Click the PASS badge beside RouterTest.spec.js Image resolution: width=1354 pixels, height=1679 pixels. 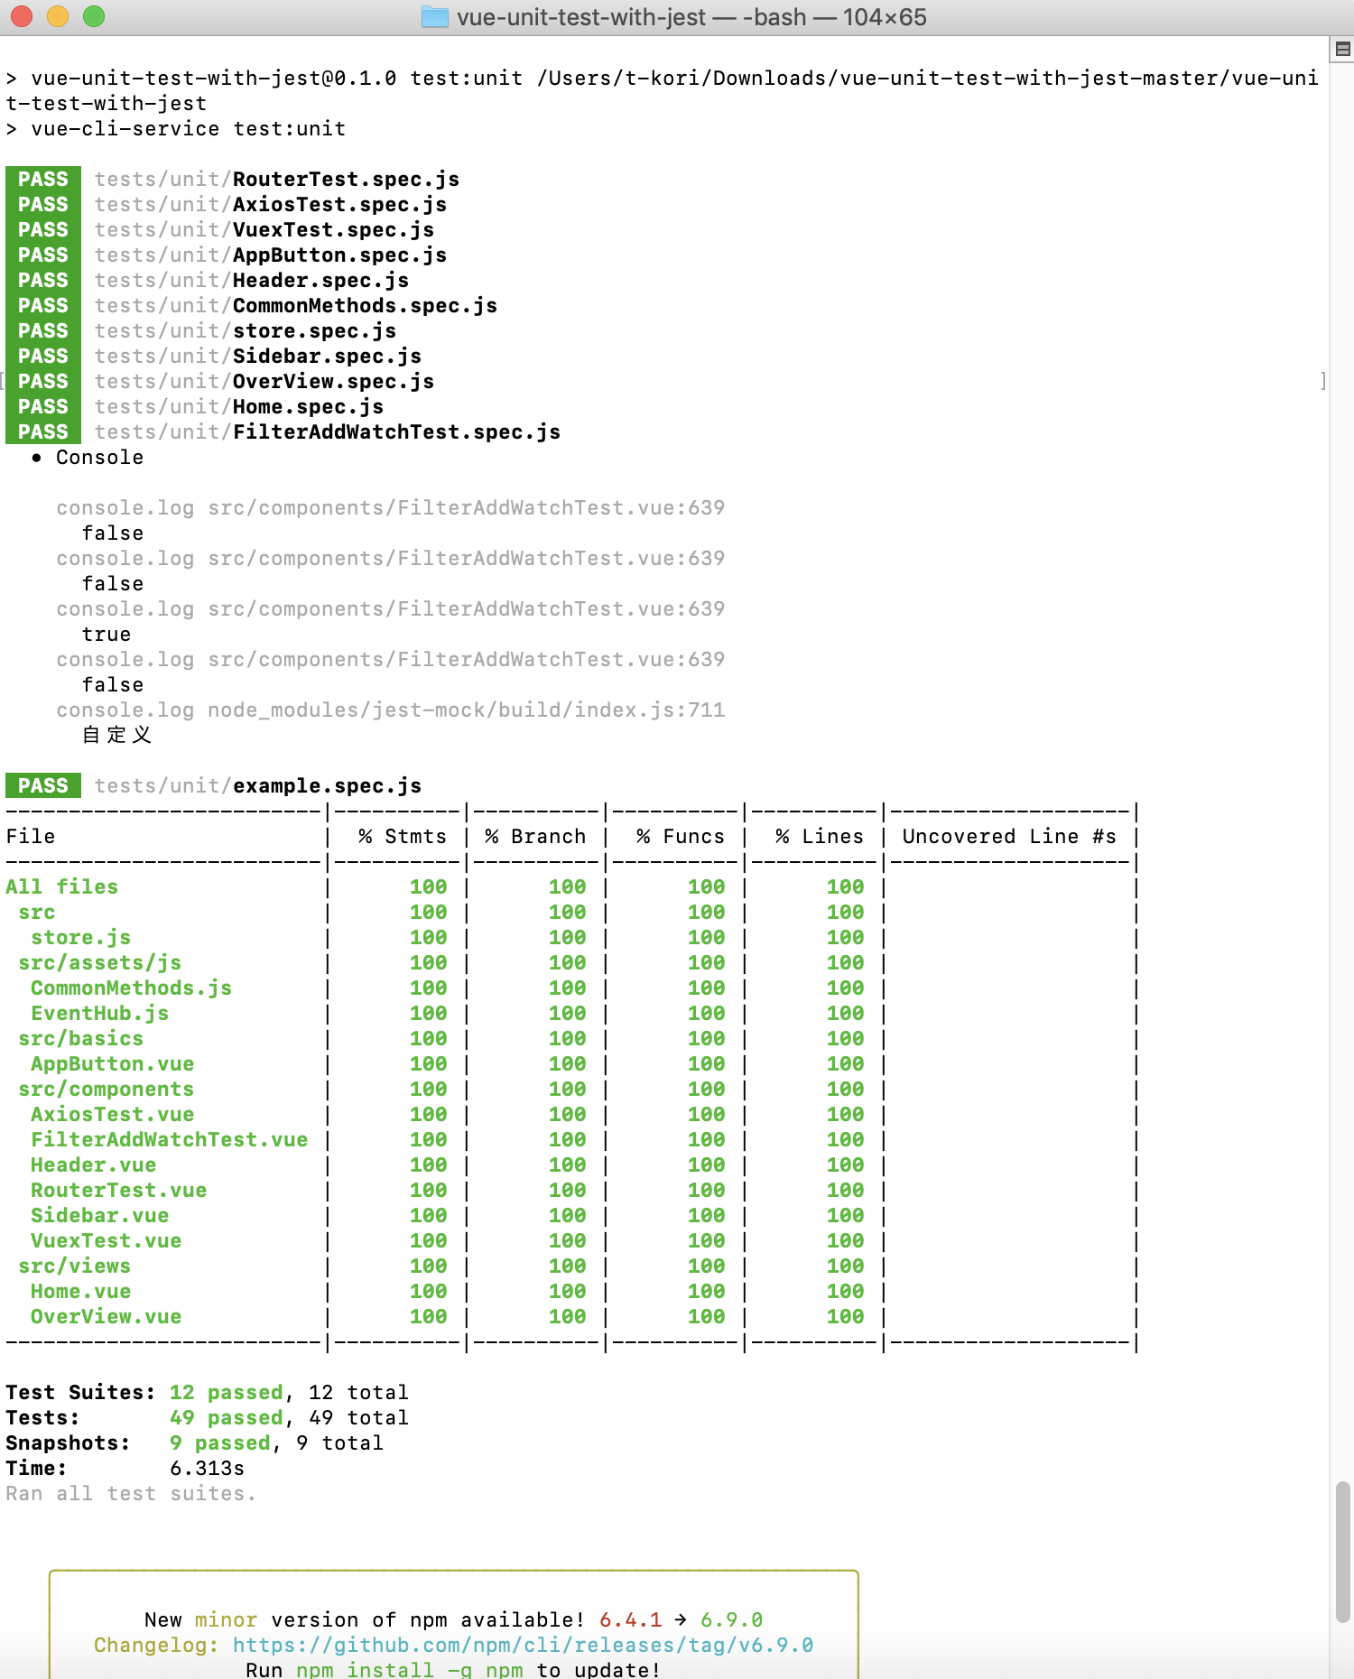[43, 179]
